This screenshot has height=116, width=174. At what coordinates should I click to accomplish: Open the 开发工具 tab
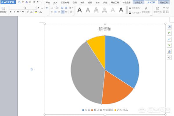(115, 2)
